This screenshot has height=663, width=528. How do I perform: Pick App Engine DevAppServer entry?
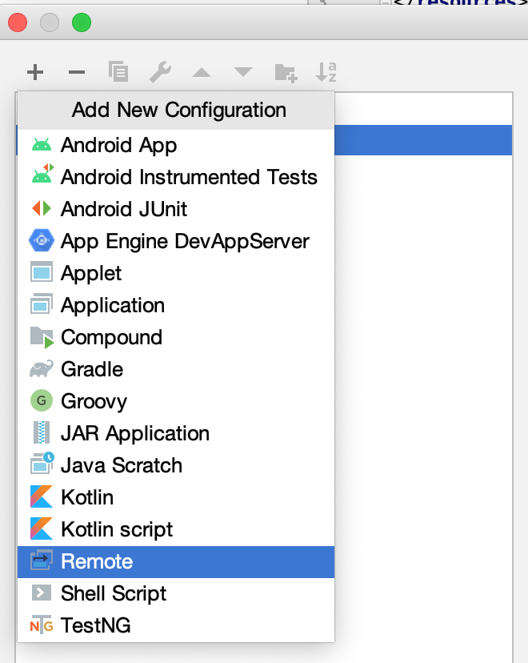[x=176, y=241]
